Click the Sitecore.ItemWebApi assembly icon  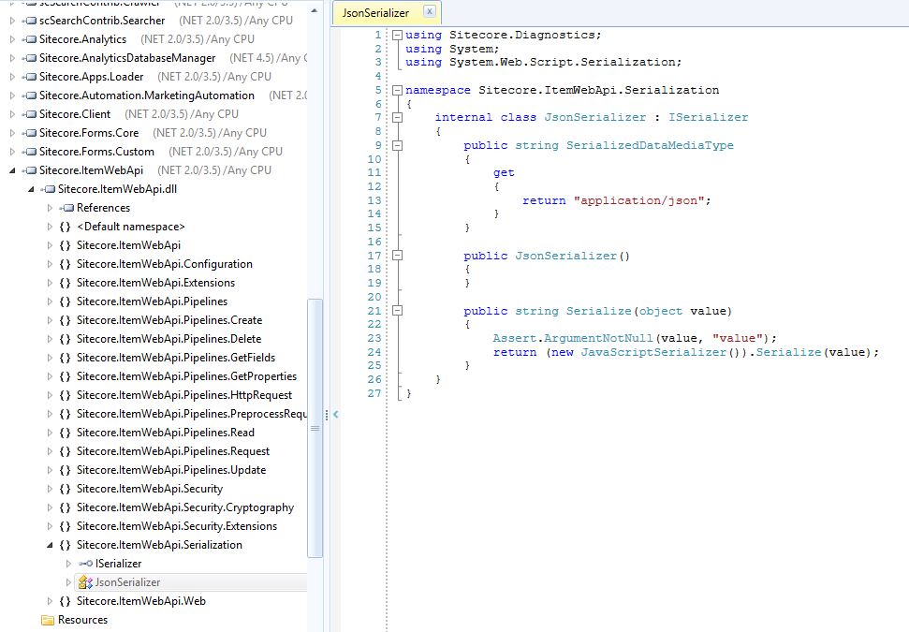pos(30,170)
